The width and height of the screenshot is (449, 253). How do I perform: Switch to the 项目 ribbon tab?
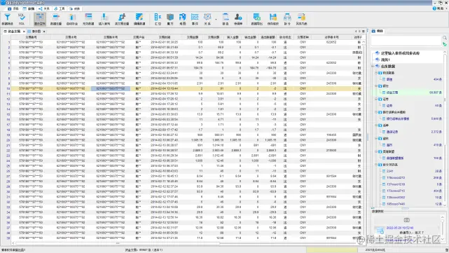click(x=13, y=9)
